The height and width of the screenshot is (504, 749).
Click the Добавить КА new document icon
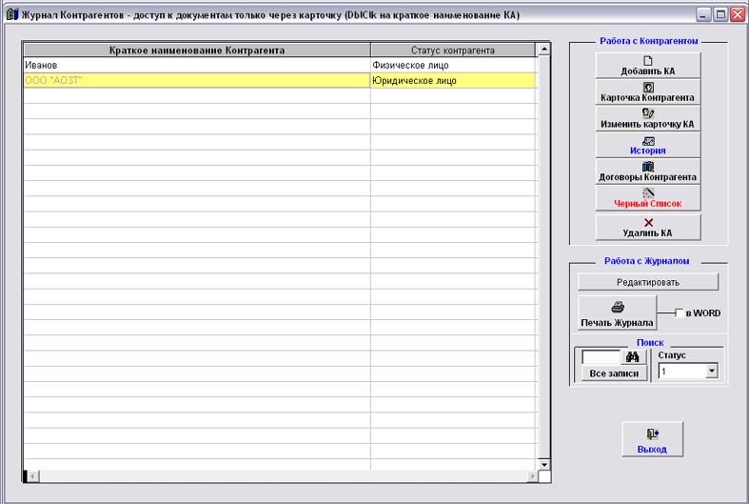pos(648,61)
